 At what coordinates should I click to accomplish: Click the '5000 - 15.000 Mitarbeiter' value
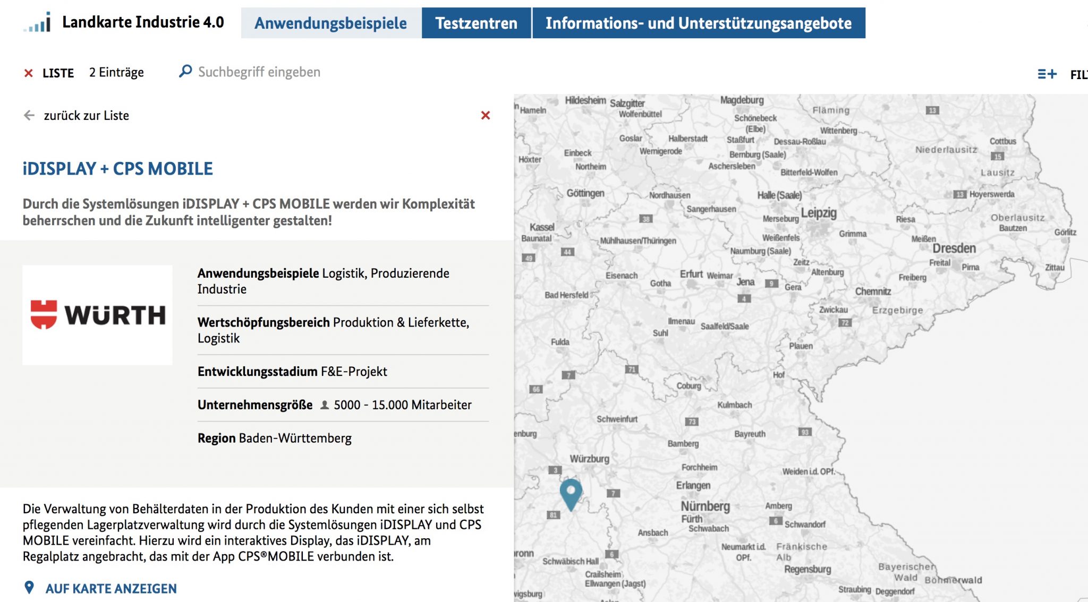402,405
